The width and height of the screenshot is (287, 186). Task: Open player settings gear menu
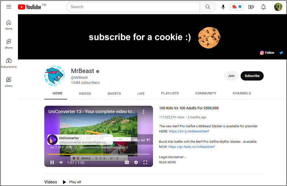click(136, 162)
